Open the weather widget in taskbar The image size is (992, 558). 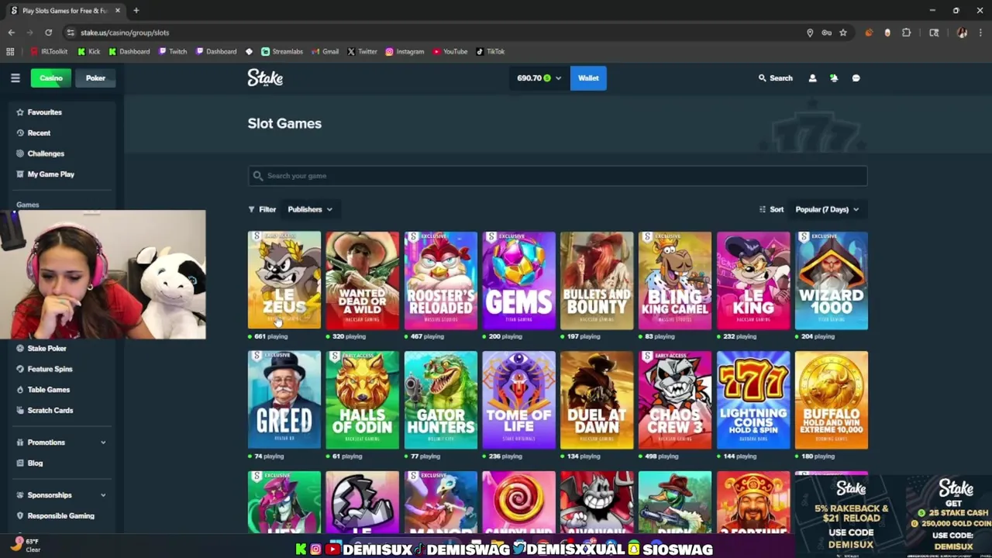pos(26,546)
